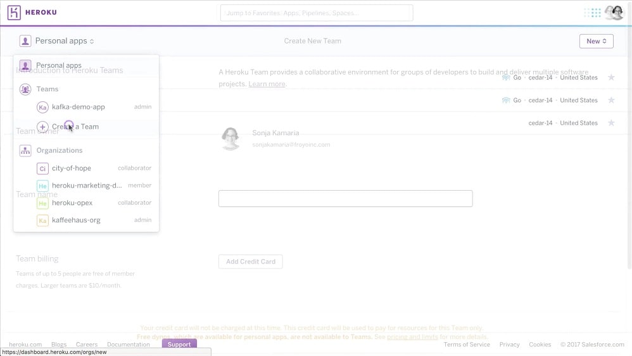The image size is (632, 356).
Task: Click the plus icon beside Create a Team
Action: click(42, 127)
